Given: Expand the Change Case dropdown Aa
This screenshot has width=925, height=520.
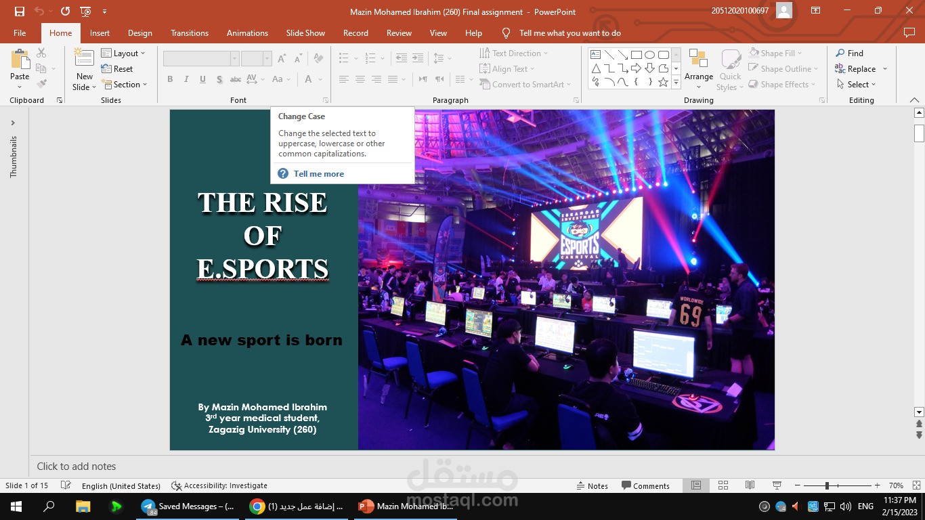Looking at the screenshot, I should pos(280,79).
